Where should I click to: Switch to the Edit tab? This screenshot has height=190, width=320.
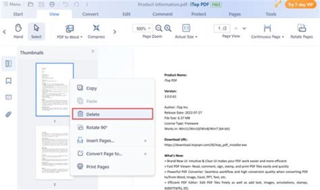[126, 14]
